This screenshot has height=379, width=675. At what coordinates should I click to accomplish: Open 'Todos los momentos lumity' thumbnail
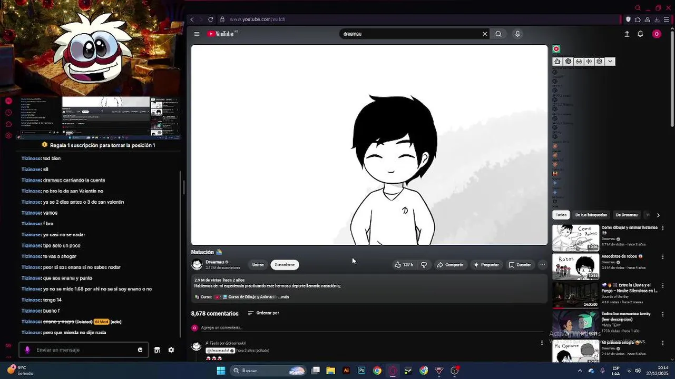(575, 324)
